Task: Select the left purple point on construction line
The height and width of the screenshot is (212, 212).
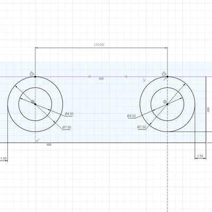Action: 90,76
